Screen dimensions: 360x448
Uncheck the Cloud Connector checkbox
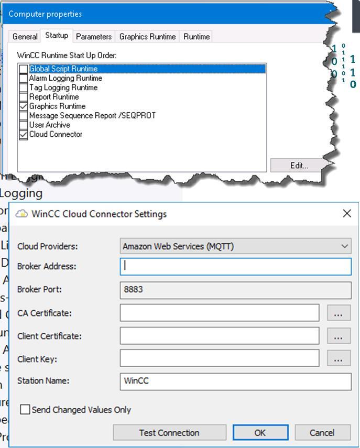[24, 135]
